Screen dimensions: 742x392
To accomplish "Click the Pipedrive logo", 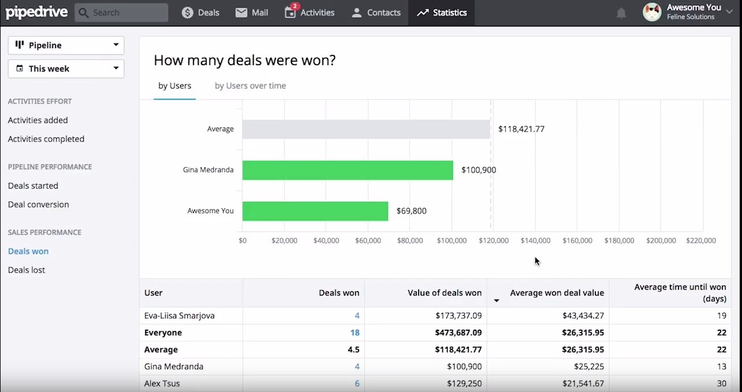I will tap(36, 12).
